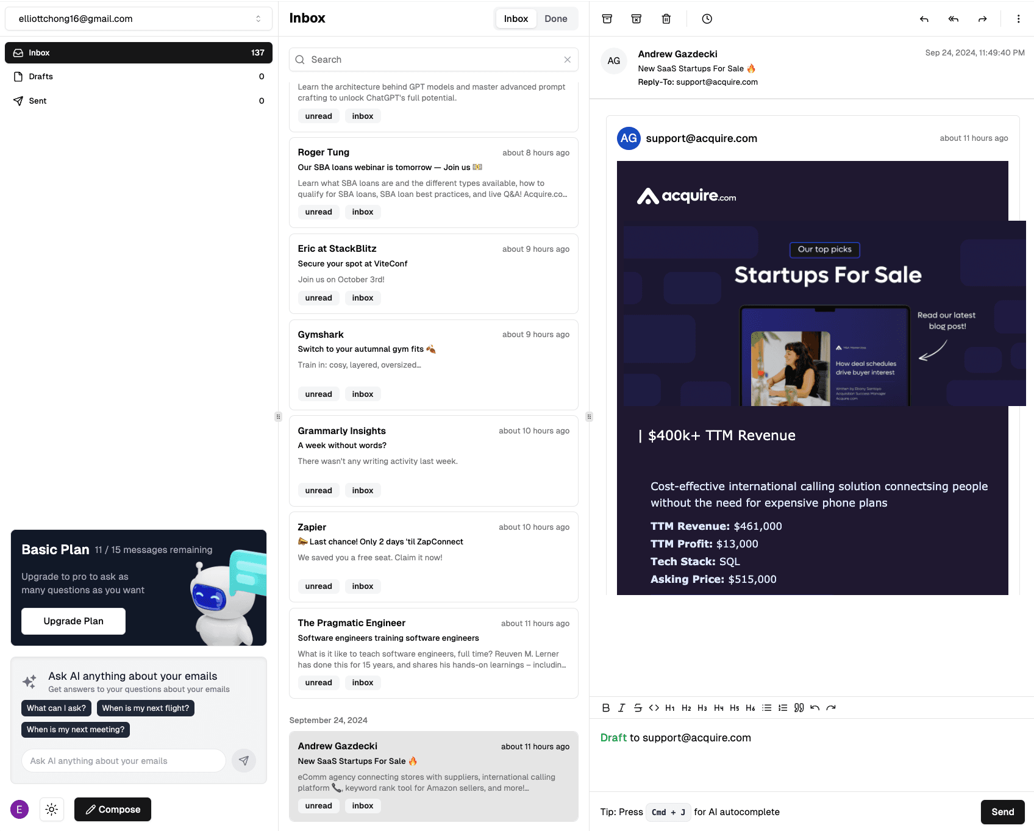Forward the email from Andrew Gazdecki
This screenshot has width=1034, height=831.
[x=982, y=19]
